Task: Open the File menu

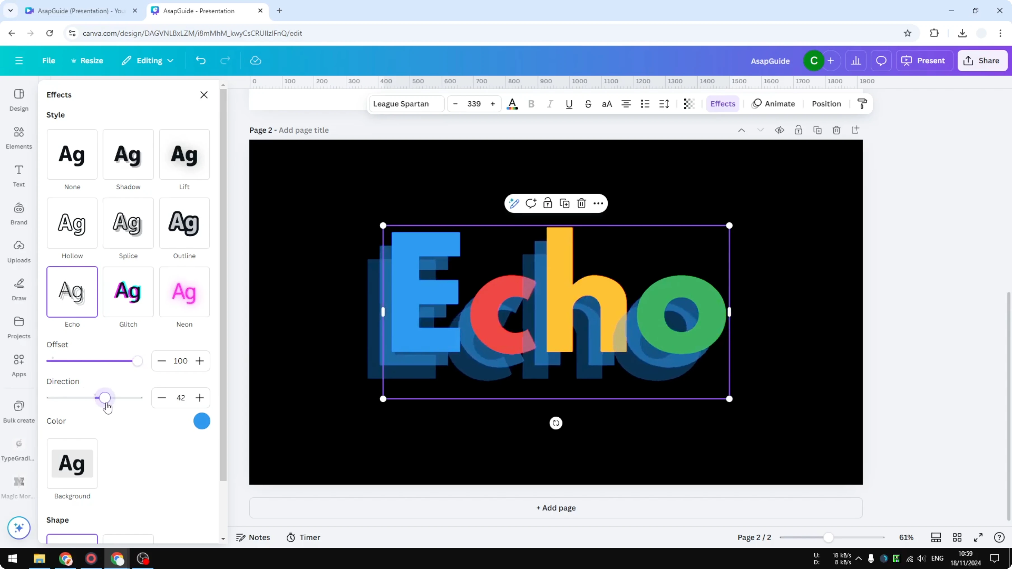Action: [49, 60]
